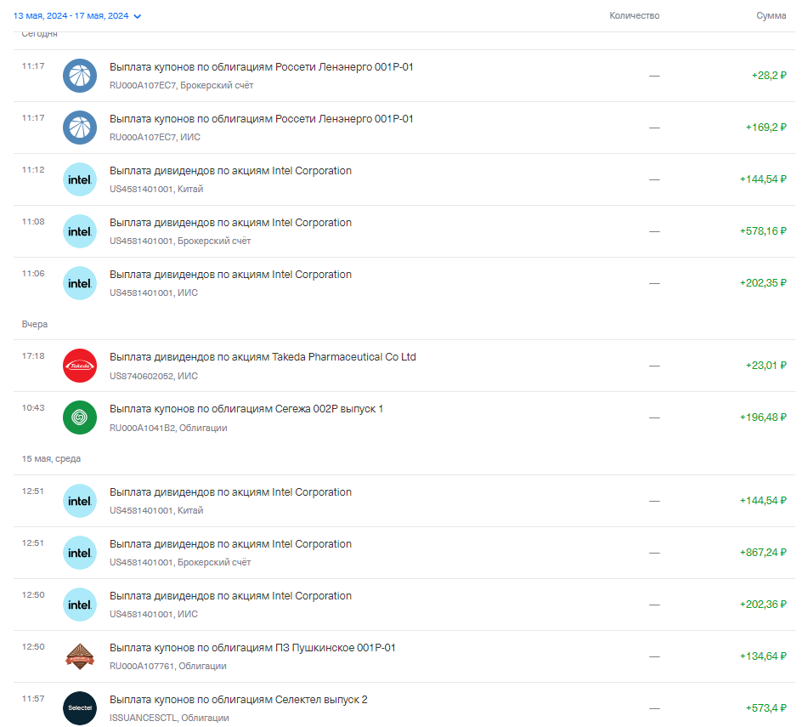Click the amount +169,2 ₽

pos(766,128)
